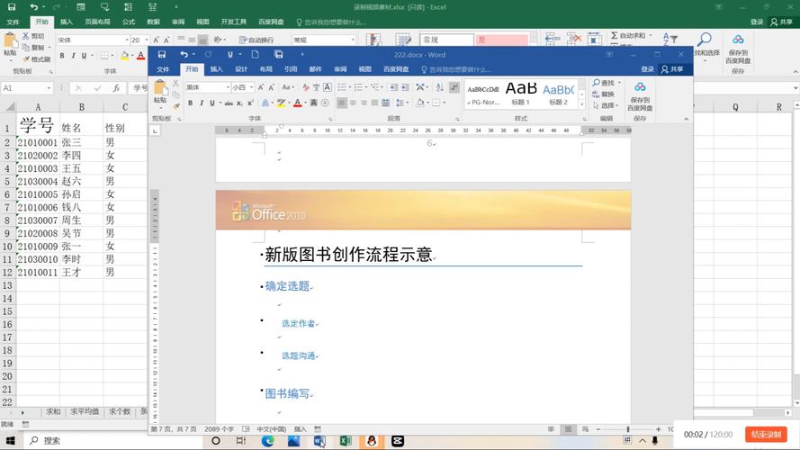Click 结束录制 end recording button
Viewport: 800px width, 450px height.
pyautogui.click(x=766, y=435)
